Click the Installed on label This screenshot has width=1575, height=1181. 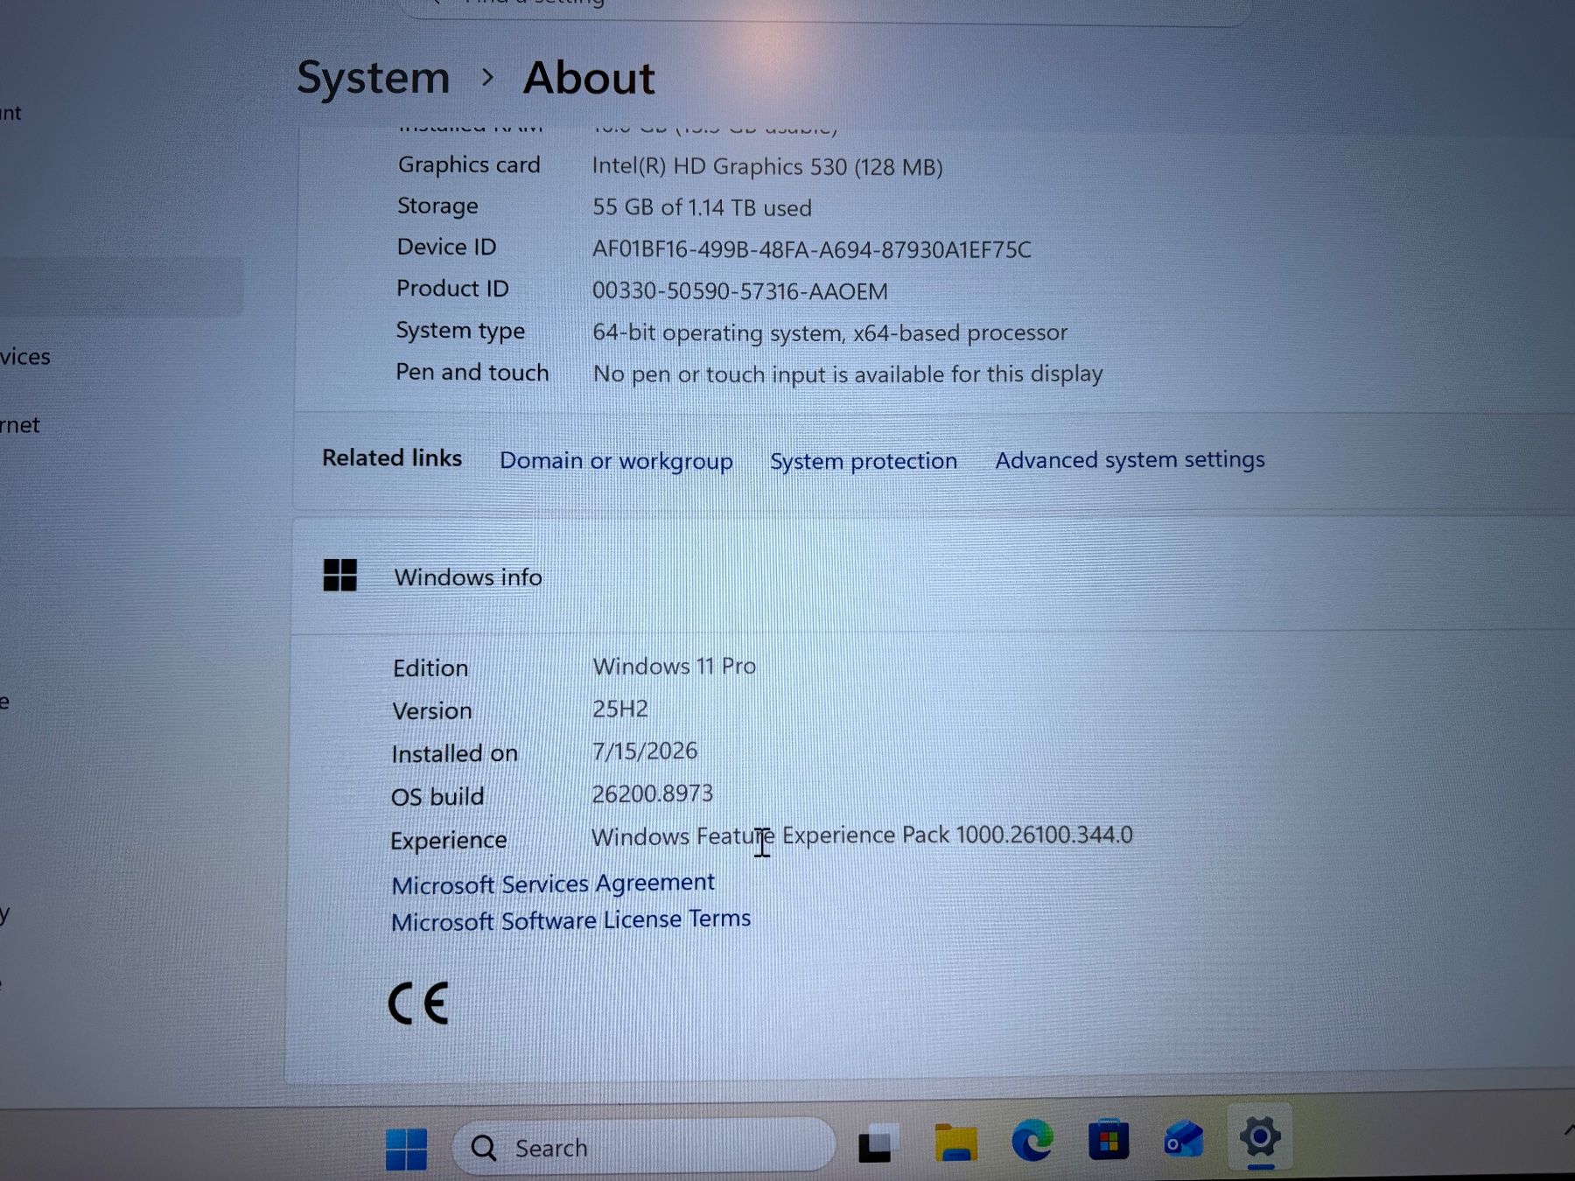click(x=455, y=753)
